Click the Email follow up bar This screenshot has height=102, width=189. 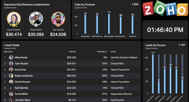pos(97,24)
